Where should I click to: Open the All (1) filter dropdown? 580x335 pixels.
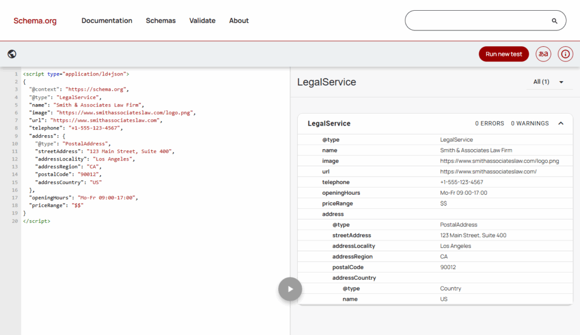point(548,82)
